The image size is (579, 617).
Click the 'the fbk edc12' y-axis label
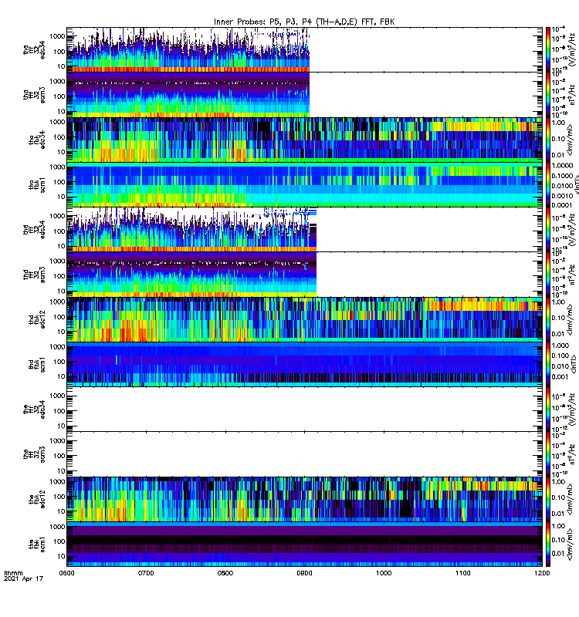(37, 499)
